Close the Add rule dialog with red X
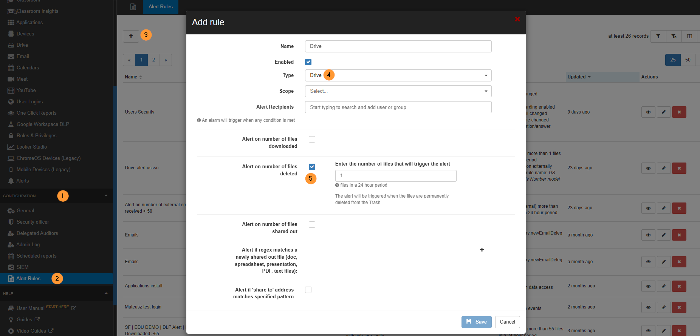700x336 pixels. (x=517, y=19)
